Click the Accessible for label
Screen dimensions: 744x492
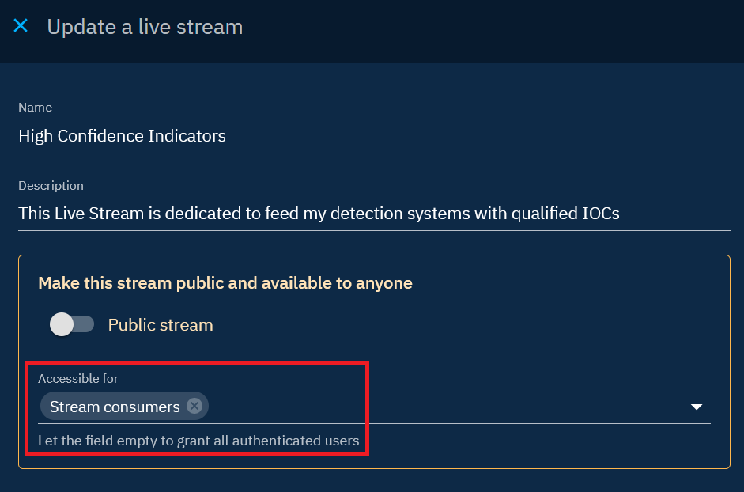(x=78, y=379)
